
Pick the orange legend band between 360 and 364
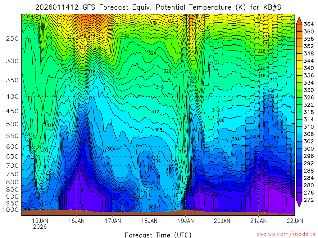299,28
